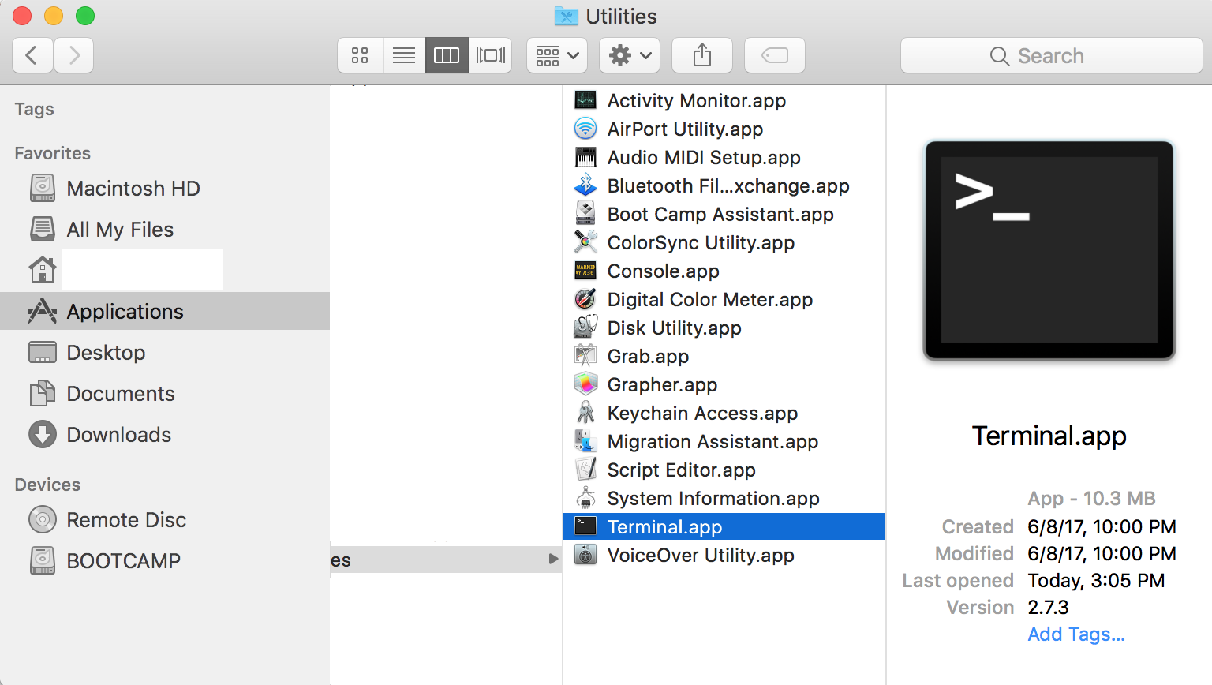Click the Boot Camp Assistant icon

point(585,214)
